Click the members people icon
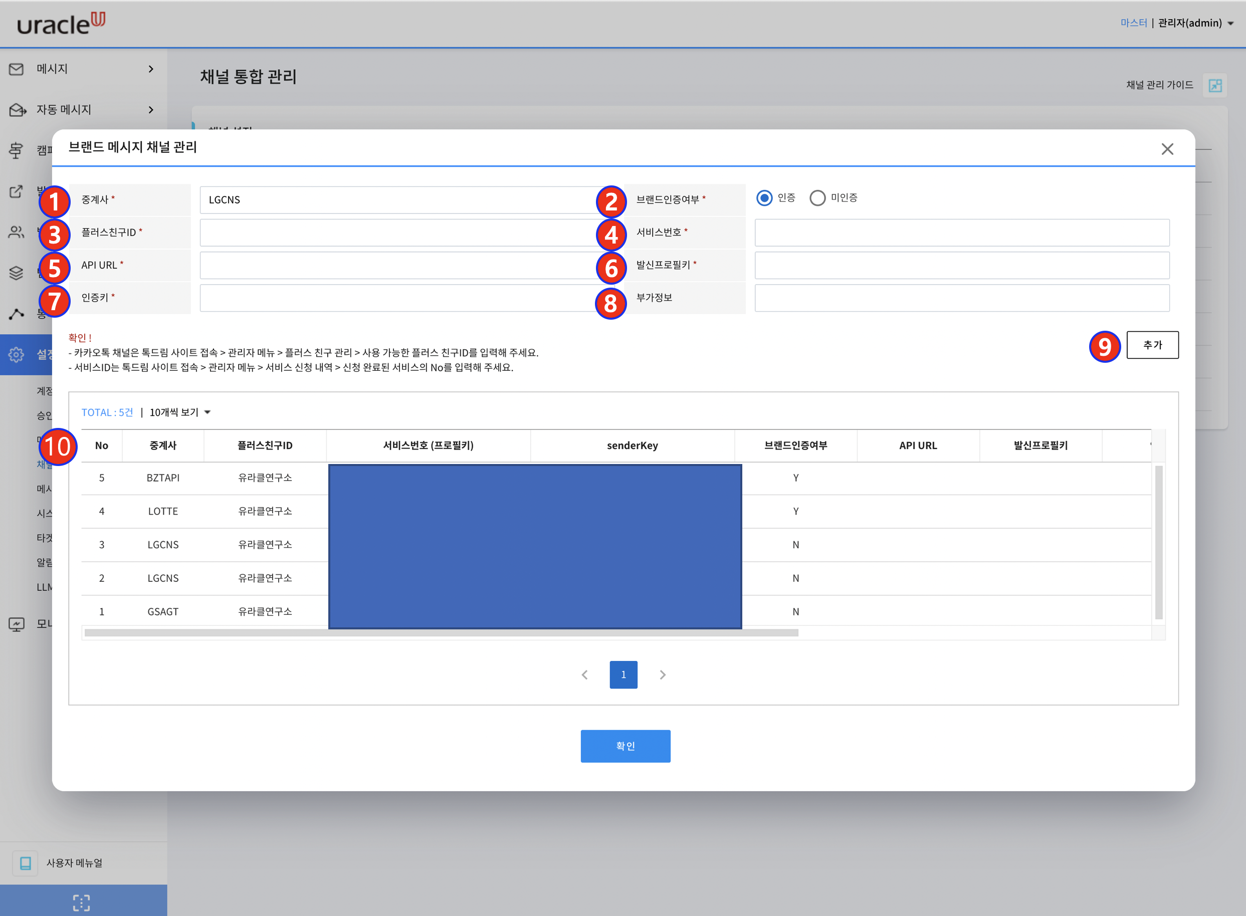 [x=17, y=233]
